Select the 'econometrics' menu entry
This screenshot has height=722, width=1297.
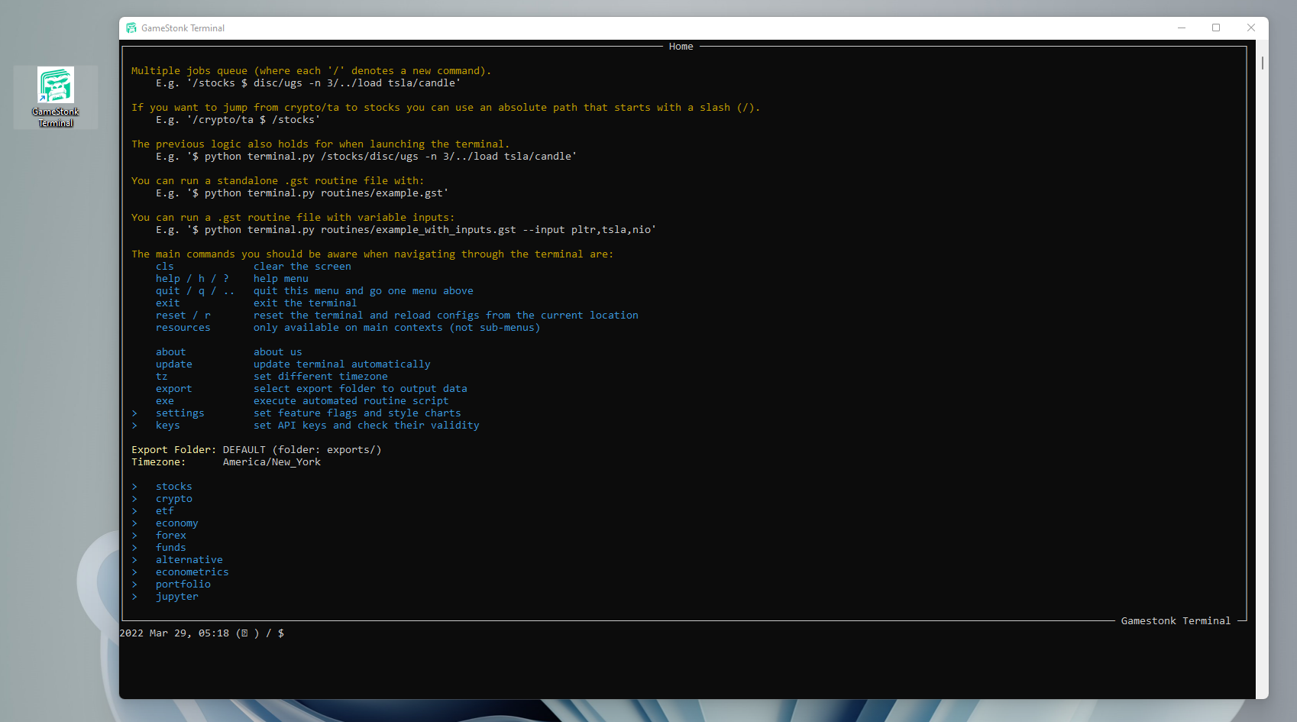192,572
